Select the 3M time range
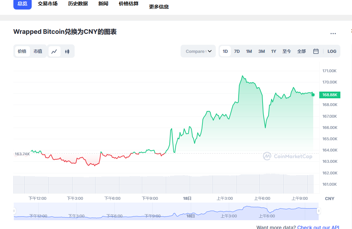This screenshot has height=229, width=352. pyautogui.click(x=262, y=51)
